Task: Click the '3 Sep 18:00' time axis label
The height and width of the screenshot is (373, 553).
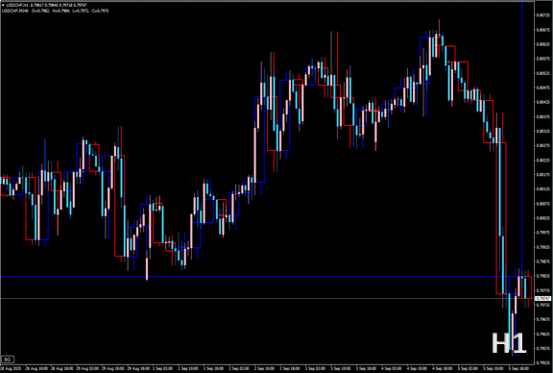Action: (366, 368)
